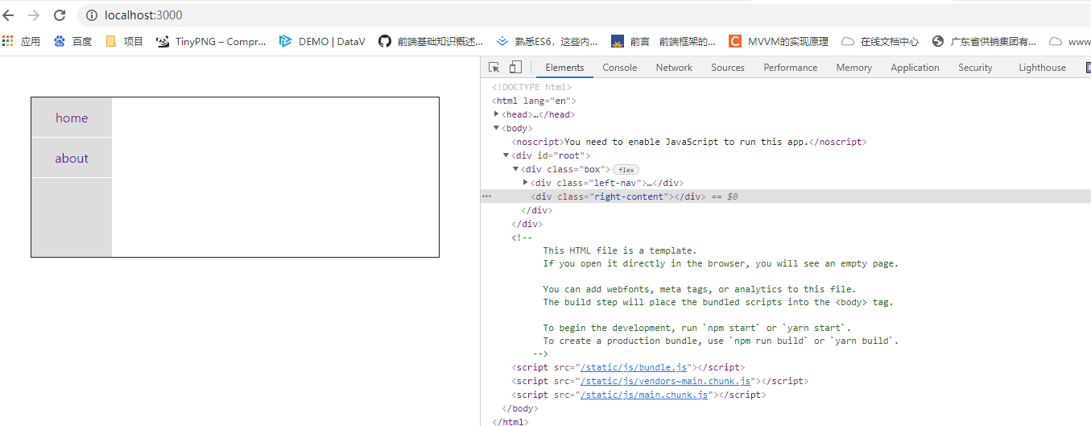Image resolution: width=1091 pixels, height=426 pixels.
Task: Collapse the div class="box" node triangle
Action: [x=515, y=169]
